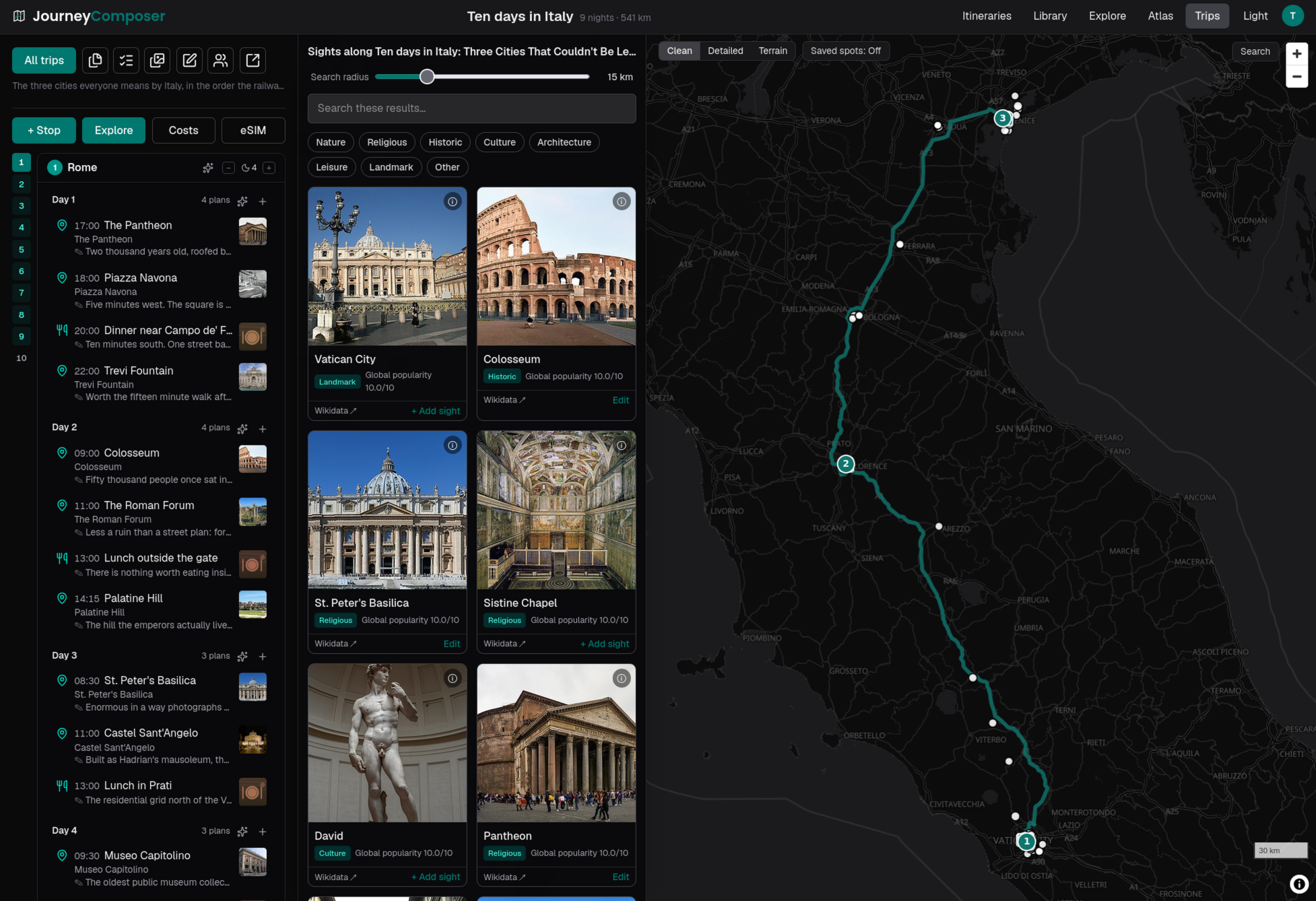Add a plan to Day 2 with plus icon
Viewport: 1316px width, 901px height.
[263, 428]
